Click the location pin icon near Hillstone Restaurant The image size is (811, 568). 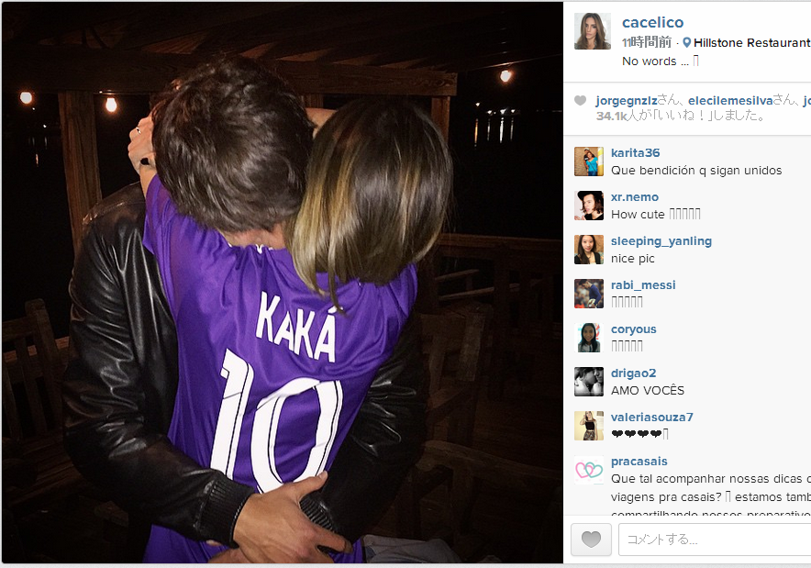pyautogui.click(x=687, y=42)
